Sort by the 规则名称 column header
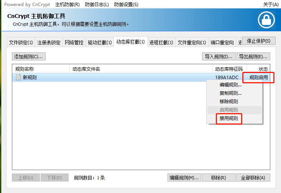The height and width of the screenshot is (193, 281). click(x=41, y=69)
